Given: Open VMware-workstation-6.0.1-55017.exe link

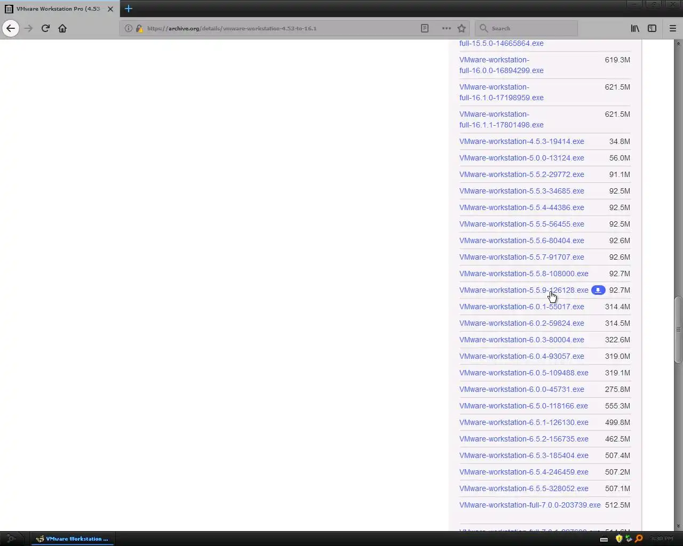Looking at the screenshot, I should coord(522,307).
